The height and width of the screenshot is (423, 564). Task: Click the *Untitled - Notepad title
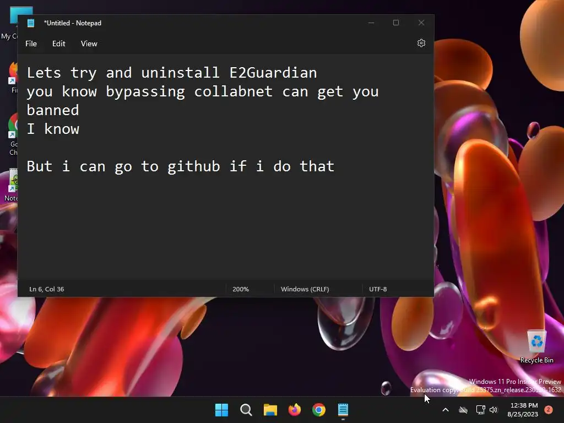click(x=73, y=23)
